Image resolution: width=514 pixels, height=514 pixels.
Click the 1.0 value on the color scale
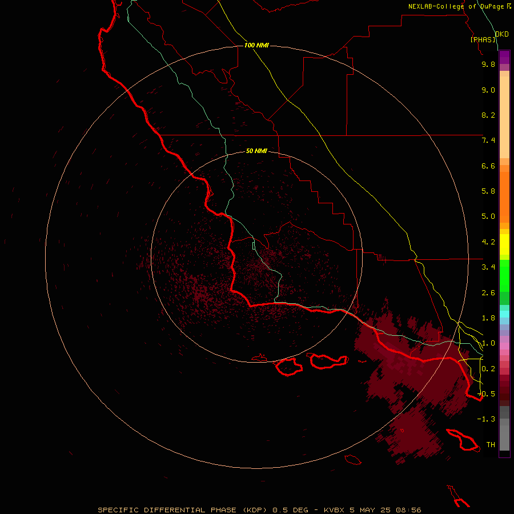click(x=488, y=343)
